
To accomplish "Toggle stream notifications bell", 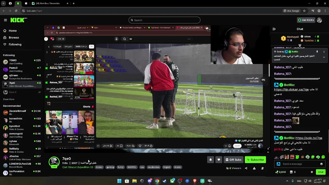I will click(x=211, y=160).
